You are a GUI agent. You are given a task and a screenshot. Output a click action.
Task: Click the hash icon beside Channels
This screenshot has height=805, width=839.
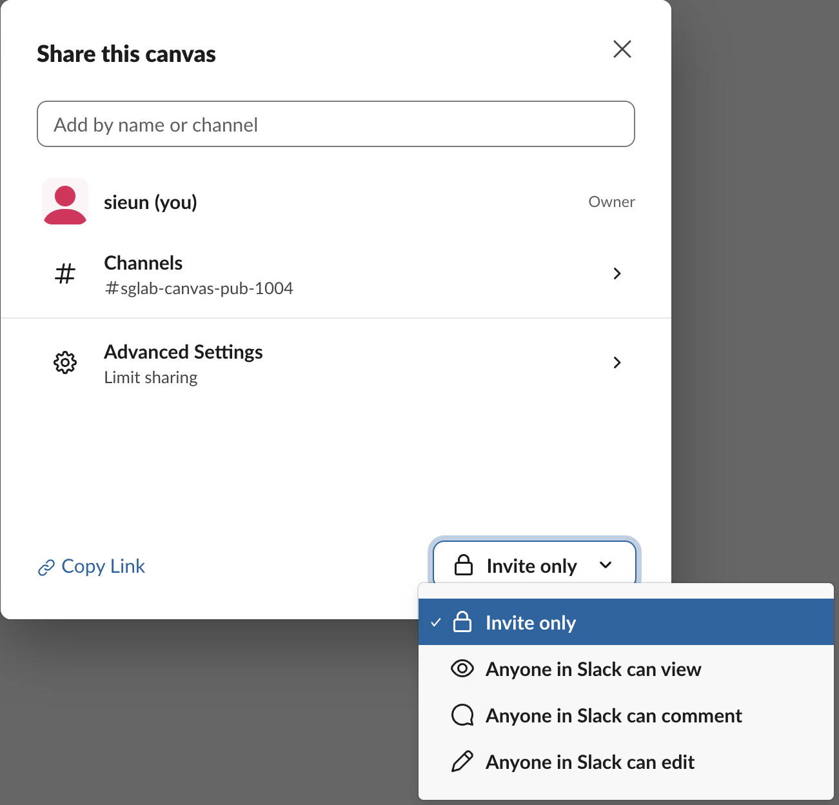65,274
